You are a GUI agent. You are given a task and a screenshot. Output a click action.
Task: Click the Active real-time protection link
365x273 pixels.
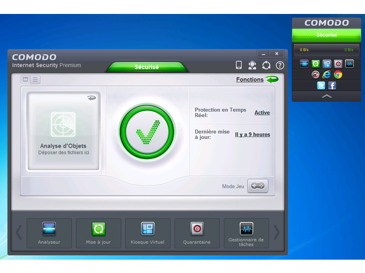[x=262, y=113]
